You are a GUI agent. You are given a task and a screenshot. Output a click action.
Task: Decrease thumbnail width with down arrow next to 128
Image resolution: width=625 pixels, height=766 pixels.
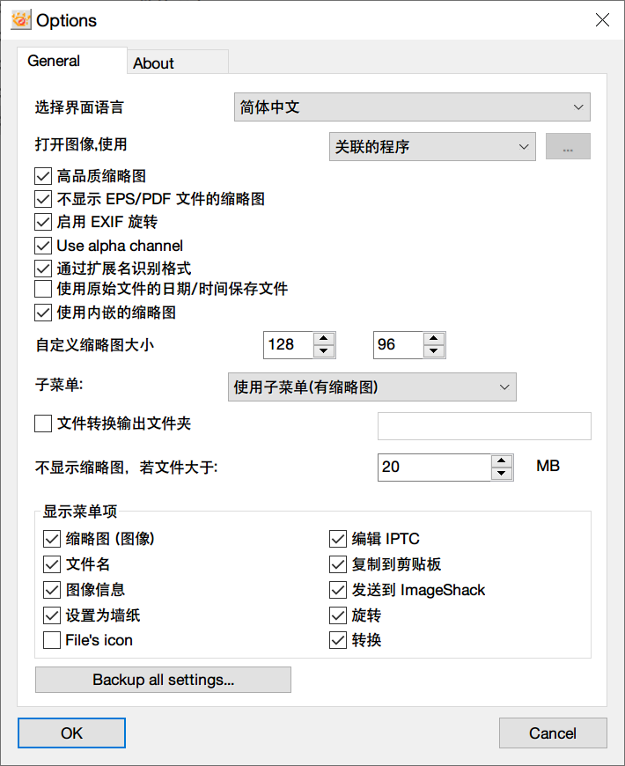pyautogui.click(x=324, y=351)
